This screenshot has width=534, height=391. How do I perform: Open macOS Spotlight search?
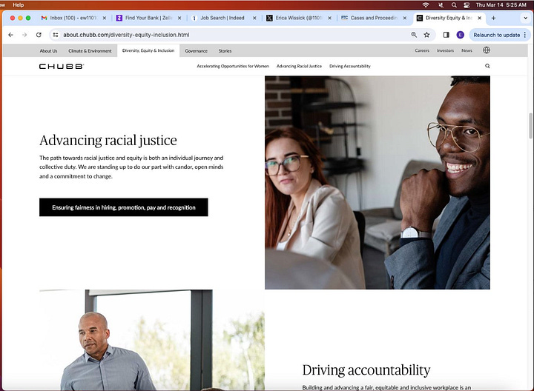(x=454, y=4)
